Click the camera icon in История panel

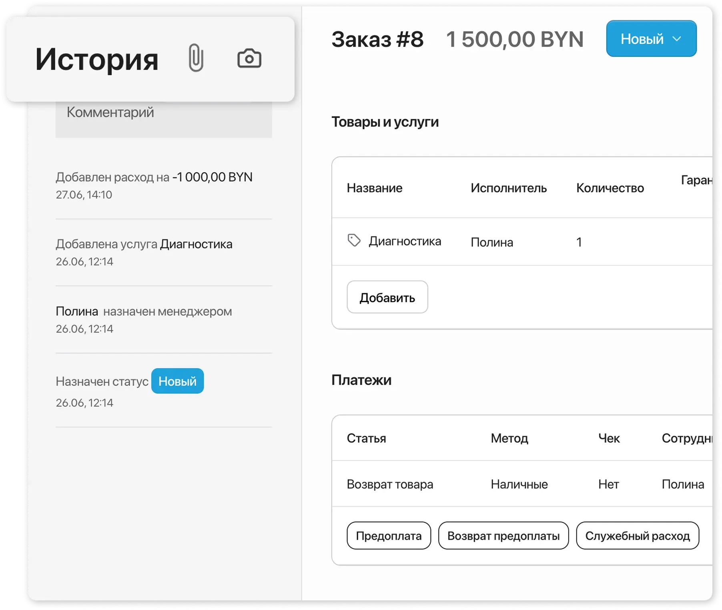point(249,58)
